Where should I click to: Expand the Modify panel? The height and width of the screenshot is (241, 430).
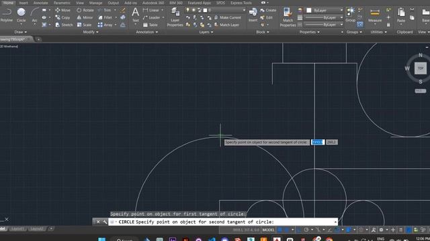pyautogui.click(x=91, y=32)
